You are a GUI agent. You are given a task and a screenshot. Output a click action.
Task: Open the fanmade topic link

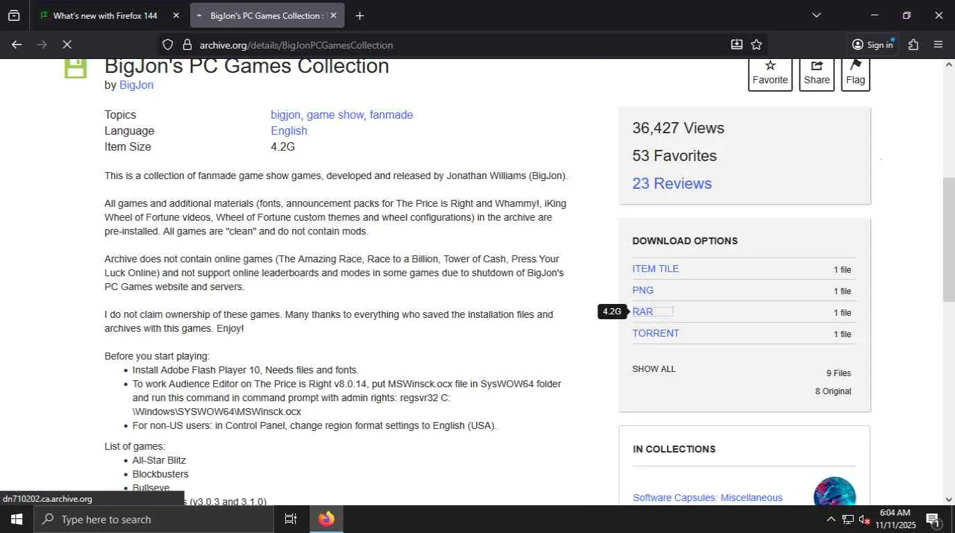(391, 115)
